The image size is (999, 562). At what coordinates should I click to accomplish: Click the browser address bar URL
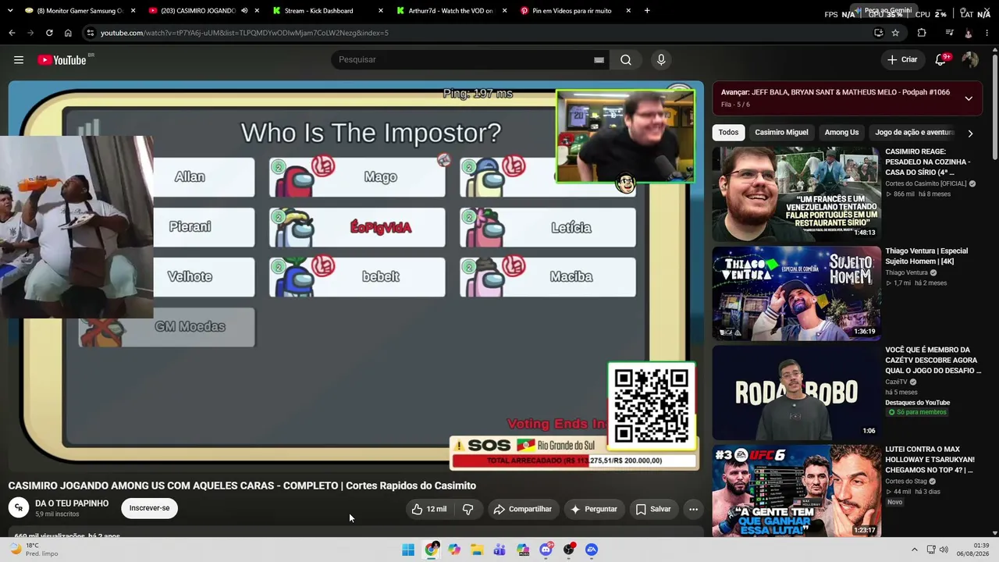244,33
